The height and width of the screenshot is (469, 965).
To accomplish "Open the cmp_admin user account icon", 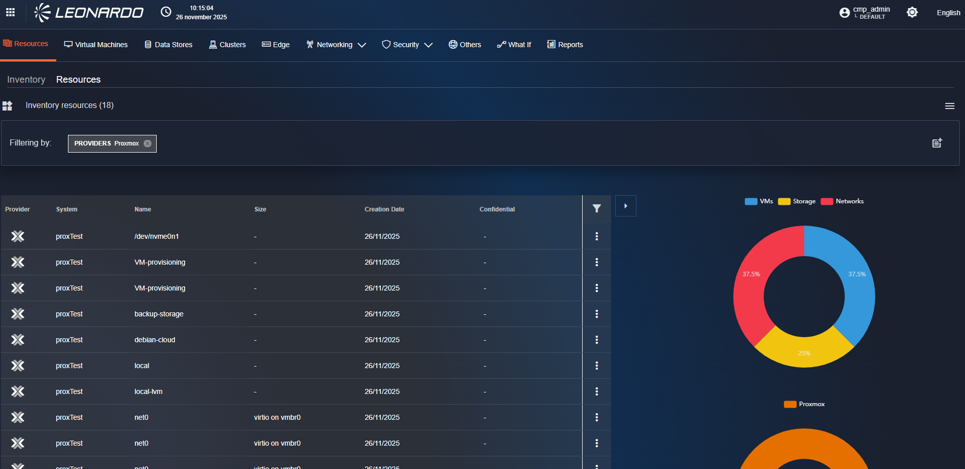I will (844, 13).
